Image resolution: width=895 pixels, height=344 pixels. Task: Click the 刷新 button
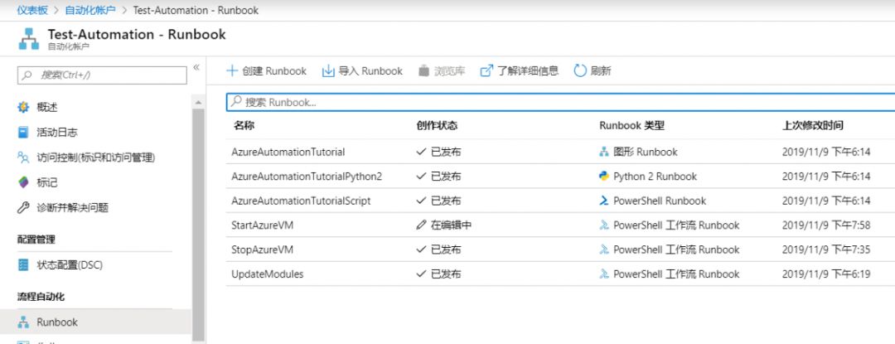[593, 70]
